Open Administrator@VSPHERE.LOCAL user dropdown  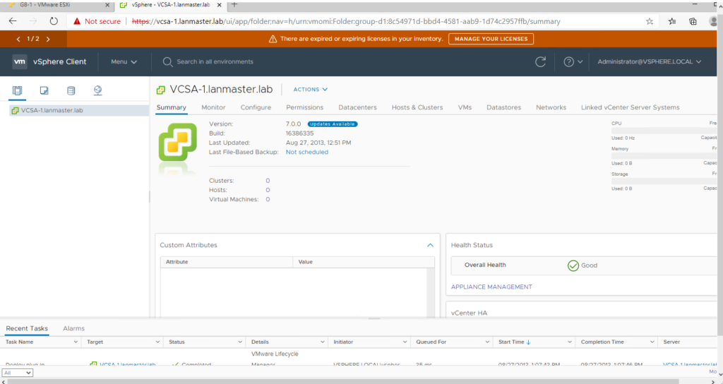(649, 62)
